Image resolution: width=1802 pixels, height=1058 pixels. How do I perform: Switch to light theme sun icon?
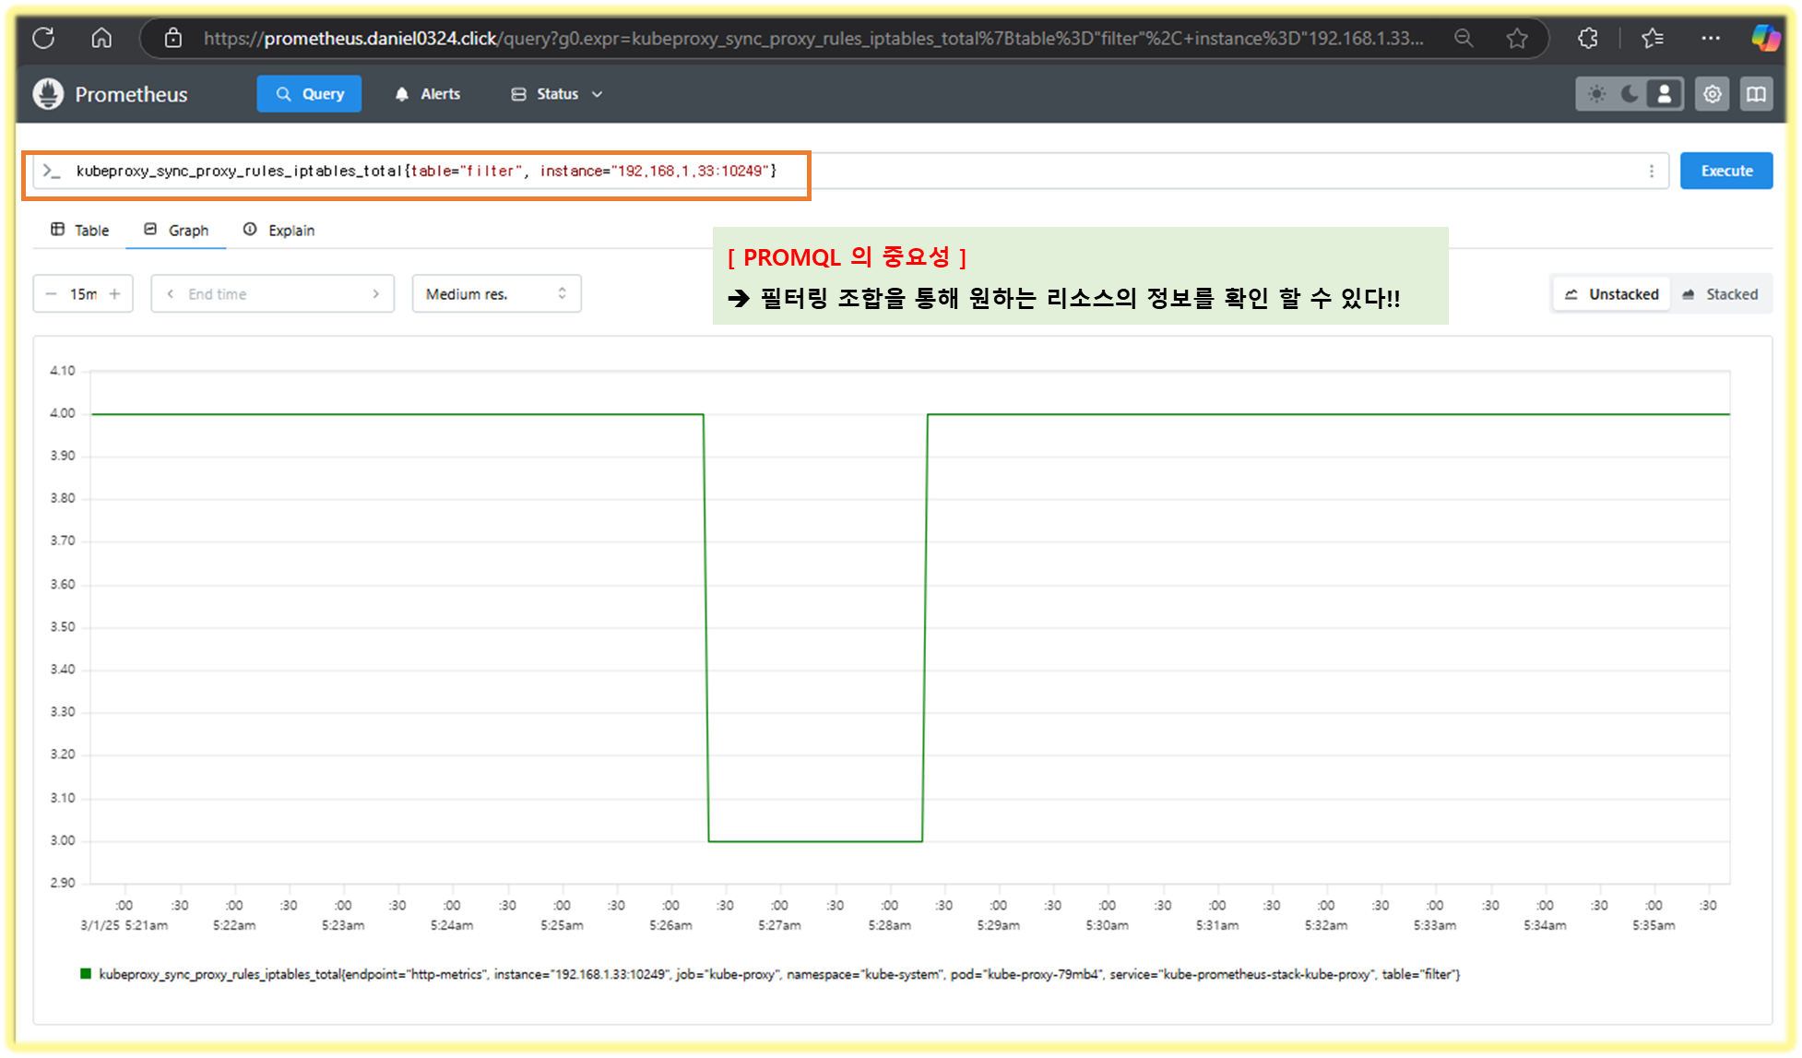coord(1597,94)
